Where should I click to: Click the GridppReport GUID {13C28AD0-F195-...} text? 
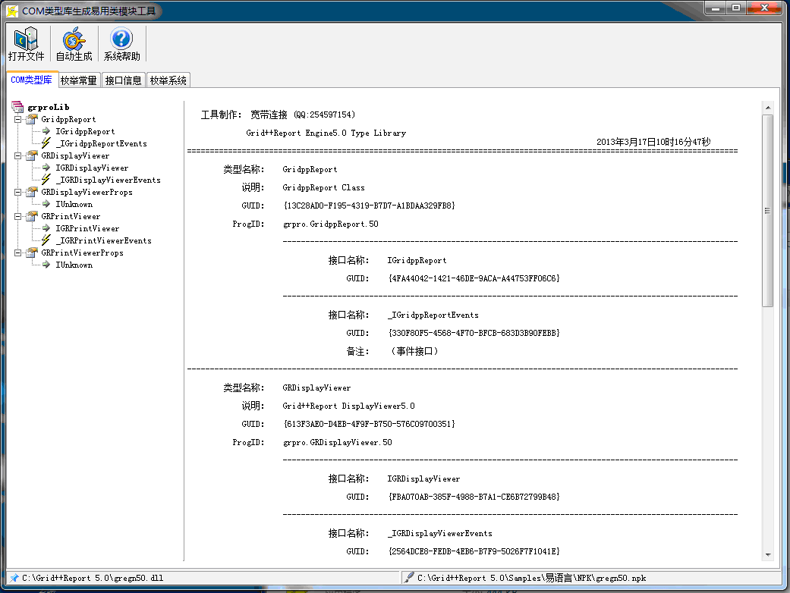370,206
